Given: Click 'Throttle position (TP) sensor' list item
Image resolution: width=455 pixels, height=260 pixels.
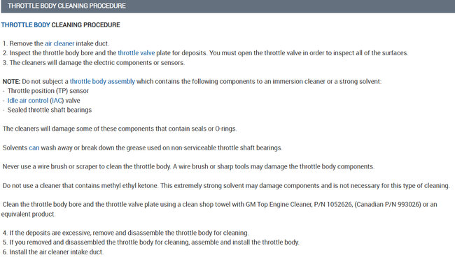Looking at the screenshot, I should [48, 91].
